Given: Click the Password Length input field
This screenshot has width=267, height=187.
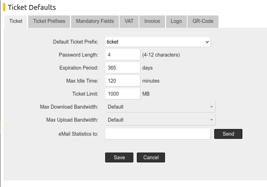Looking at the screenshot, I should 123,55.
